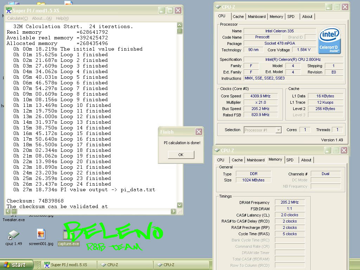
Task: Switch to Super PI taskbar item
Action: (69, 265)
